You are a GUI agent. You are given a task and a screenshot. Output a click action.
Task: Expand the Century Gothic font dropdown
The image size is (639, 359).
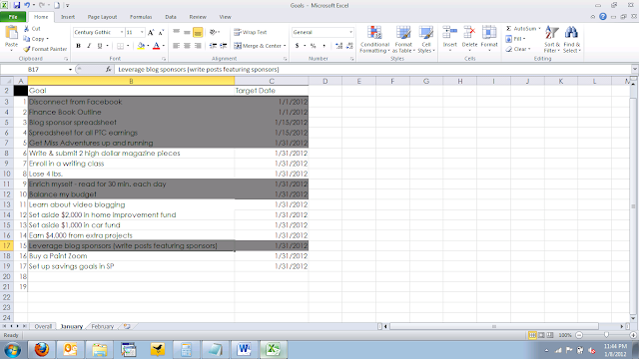pos(122,32)
